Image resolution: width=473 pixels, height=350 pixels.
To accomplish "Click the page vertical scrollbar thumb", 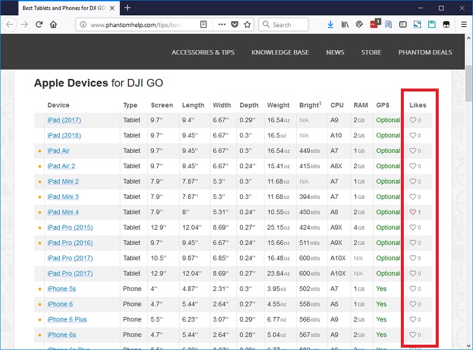I will click(468, 83).
